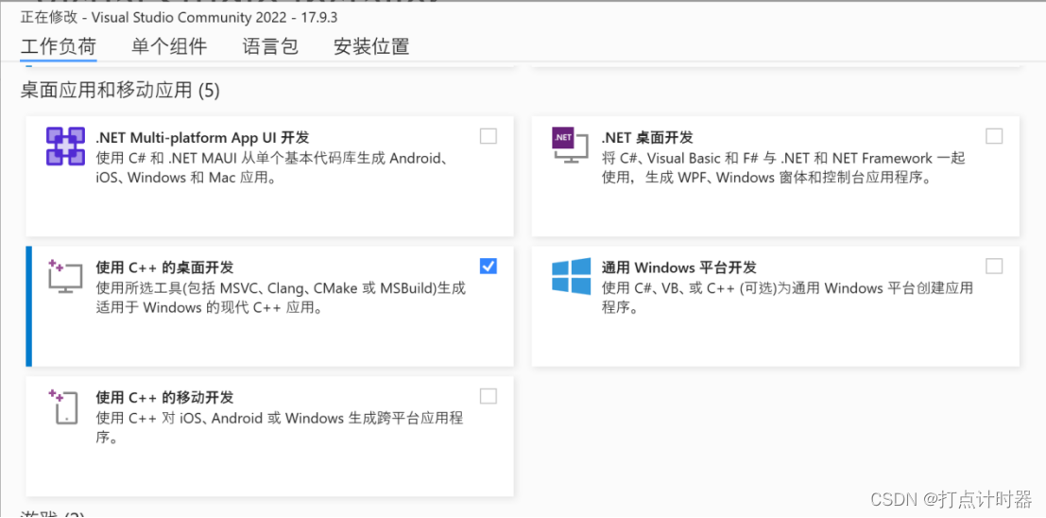
Task: Click the blue Windows logo icon
Action: [571, 276]
